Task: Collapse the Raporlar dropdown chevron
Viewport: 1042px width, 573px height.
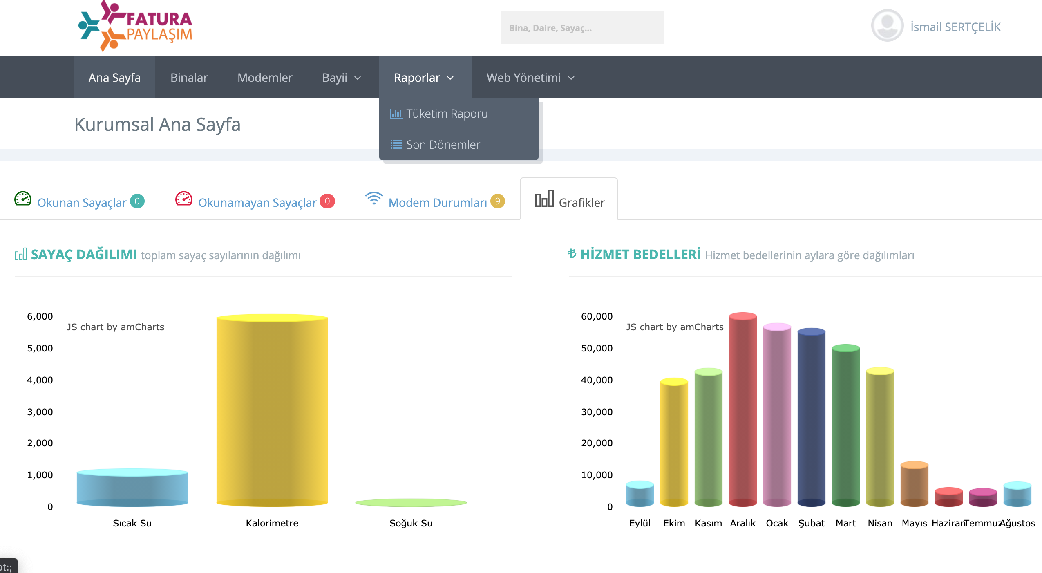Action: tap(450, 78)
